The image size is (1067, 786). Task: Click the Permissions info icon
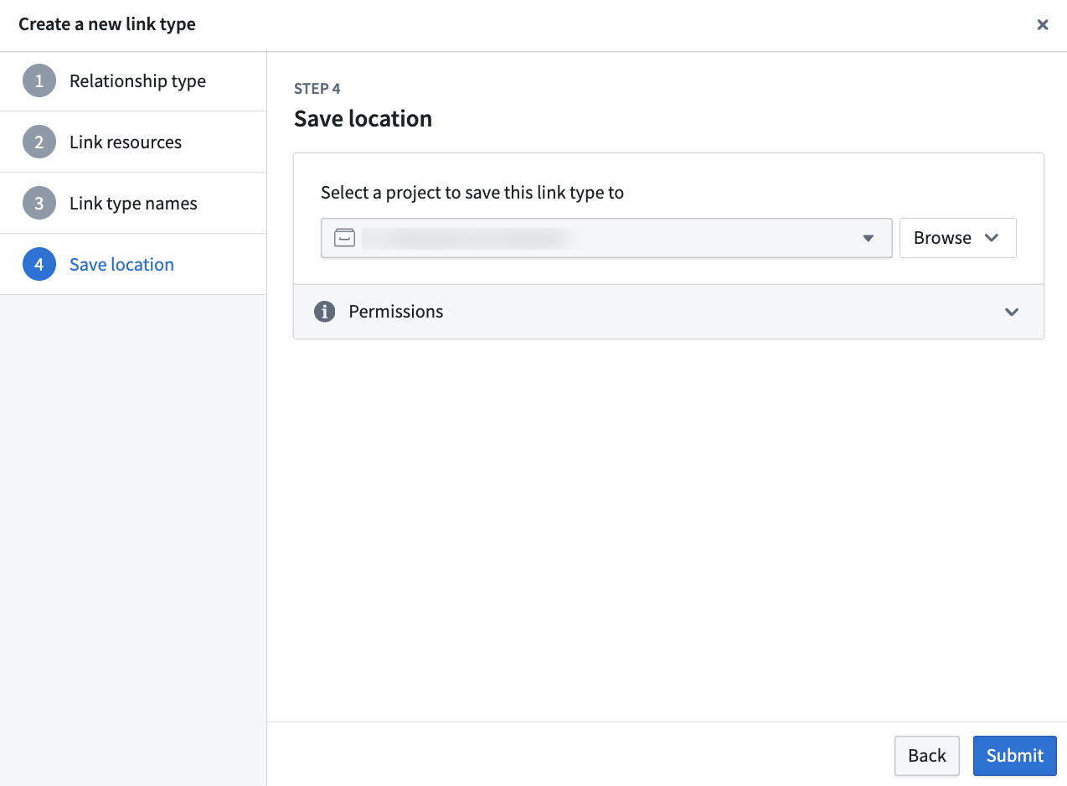tap(324, 312)
